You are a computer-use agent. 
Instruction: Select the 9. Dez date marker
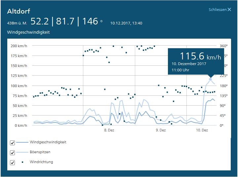[x=161, y=130]
